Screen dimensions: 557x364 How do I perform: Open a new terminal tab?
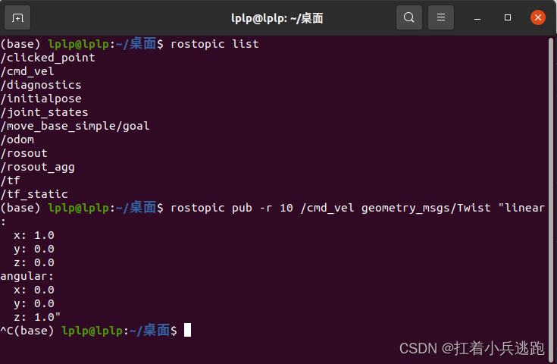(17, 17)
